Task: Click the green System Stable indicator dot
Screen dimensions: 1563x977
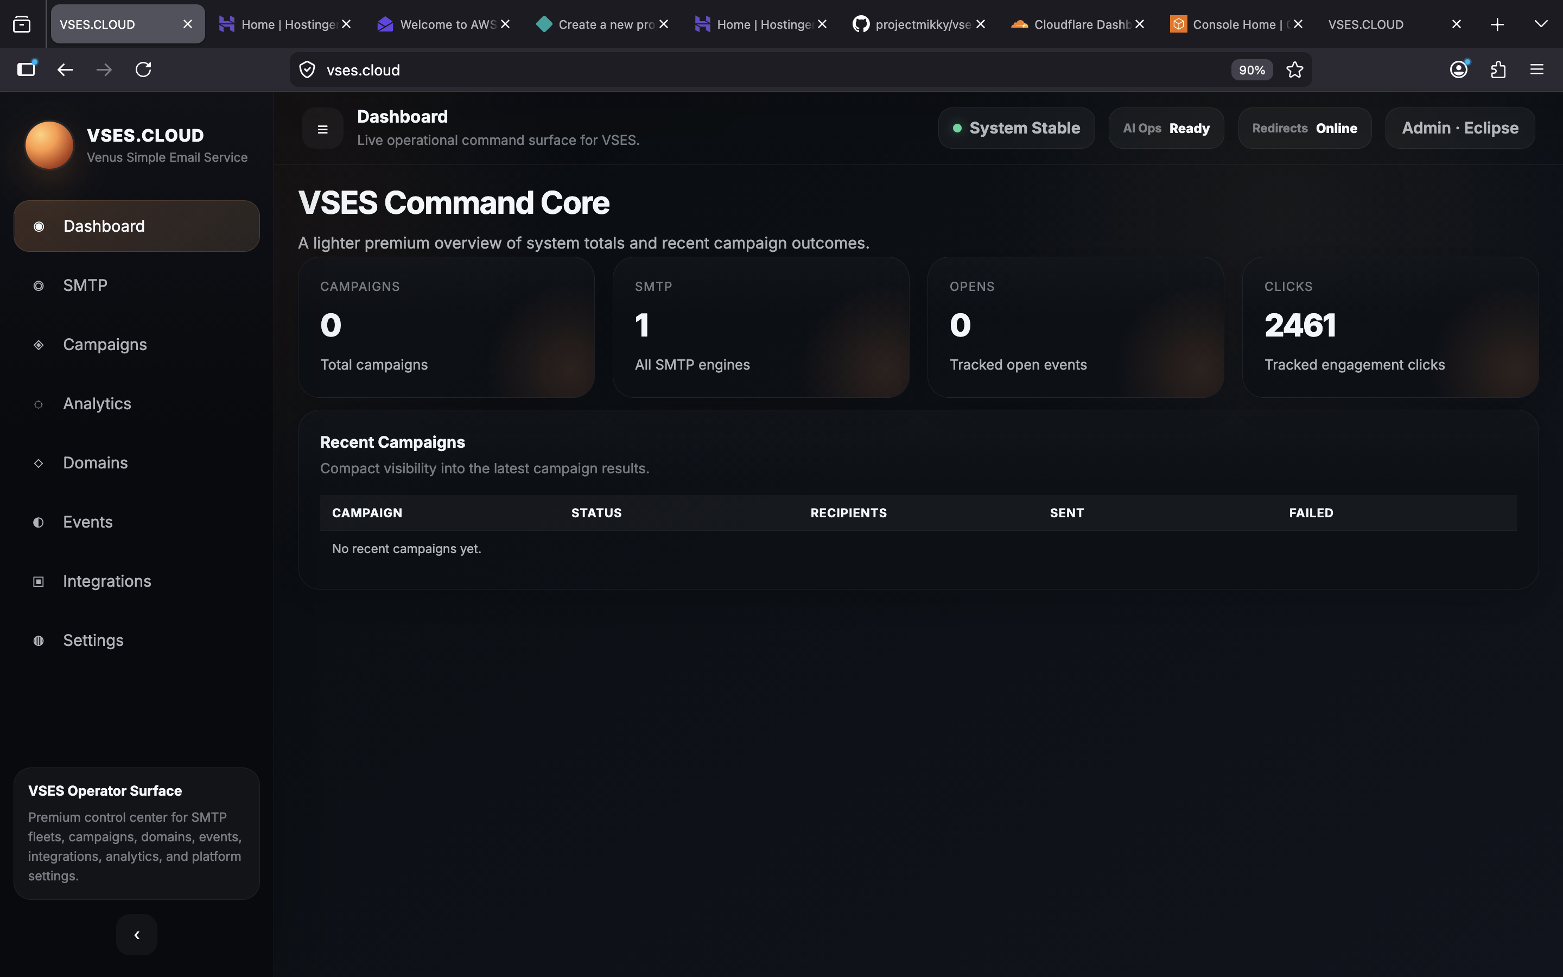Action: (957, 129)
